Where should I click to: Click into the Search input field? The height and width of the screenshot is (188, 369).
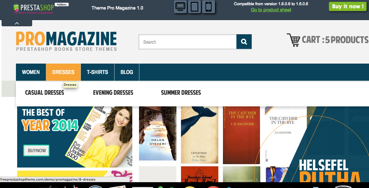[x=188, y=42]
